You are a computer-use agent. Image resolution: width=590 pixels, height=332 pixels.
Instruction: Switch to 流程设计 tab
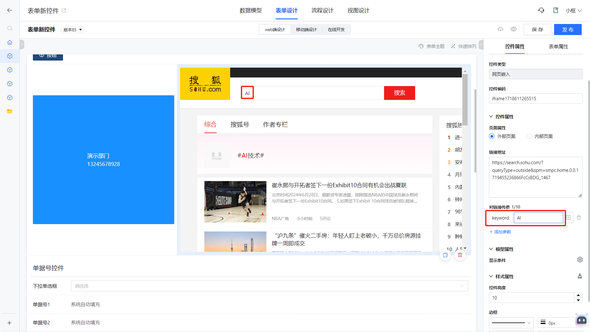click(322, 10)
